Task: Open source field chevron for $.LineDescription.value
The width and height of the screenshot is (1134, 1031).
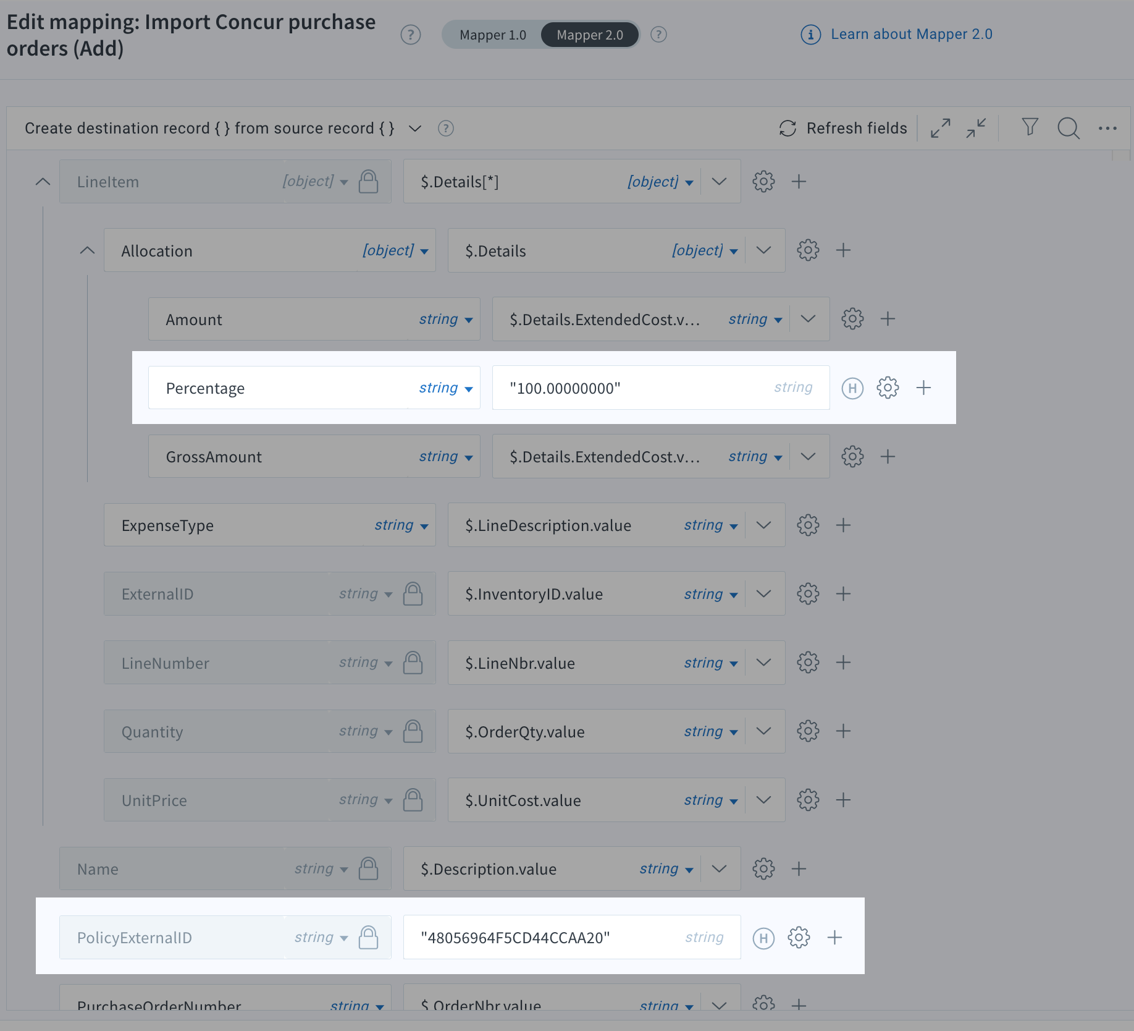Action: point(763,525)
